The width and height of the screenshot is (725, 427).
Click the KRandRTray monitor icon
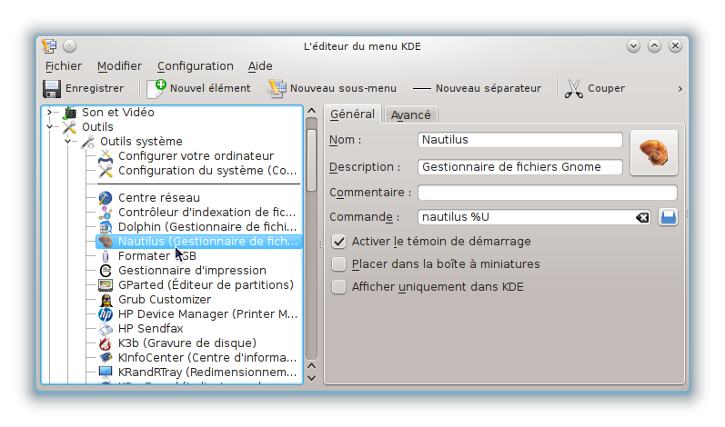(106, 372)
